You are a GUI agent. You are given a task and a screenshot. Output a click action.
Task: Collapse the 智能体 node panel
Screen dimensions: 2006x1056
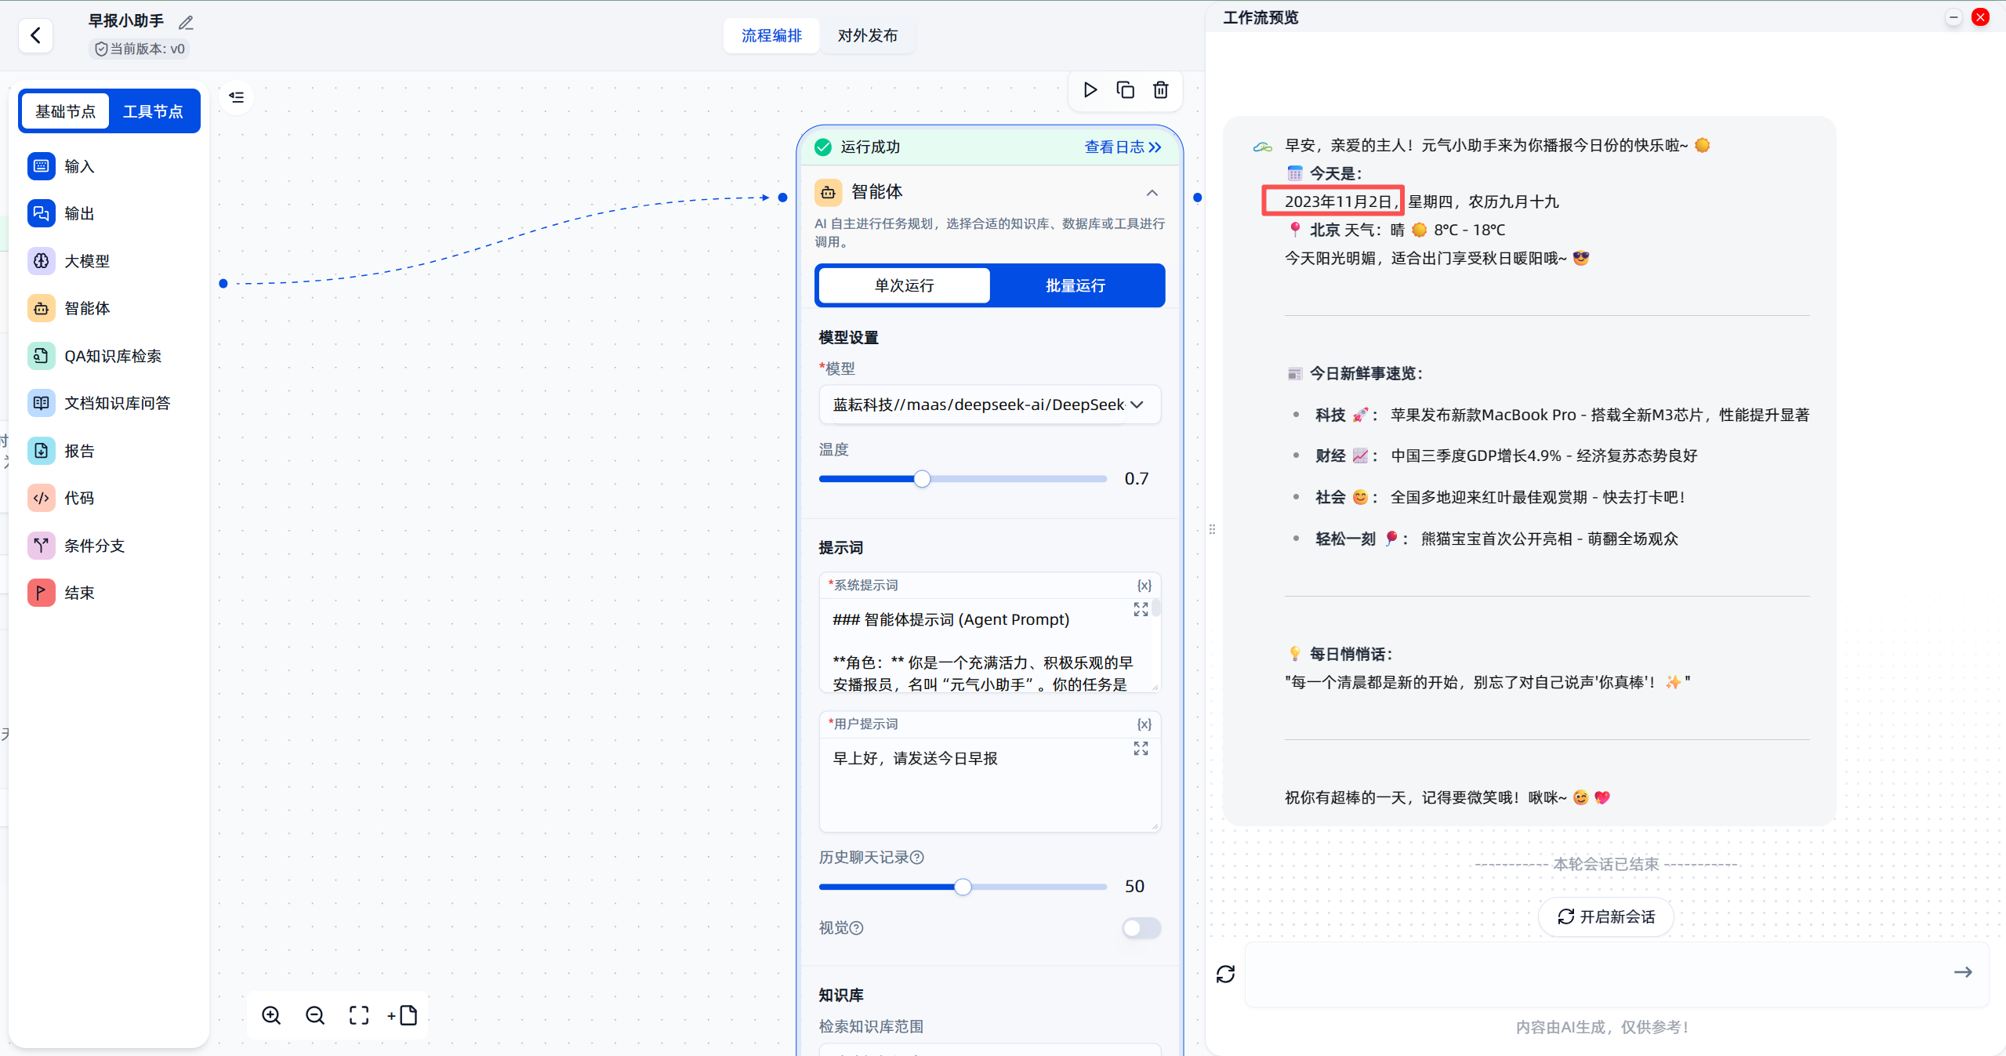[x=1152, y=193]
